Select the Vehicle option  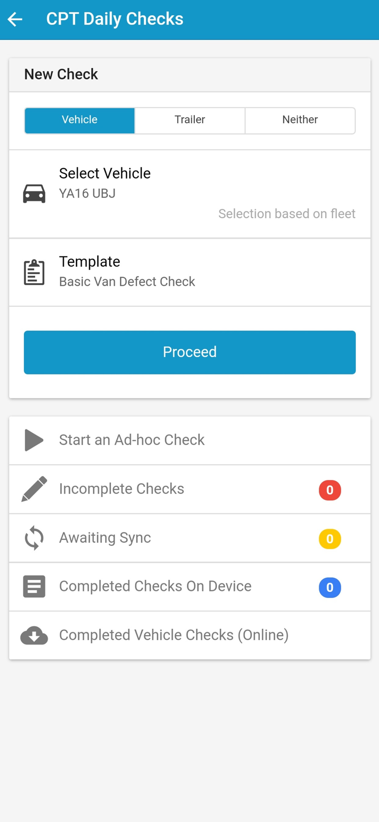click(x=80, y=120)
